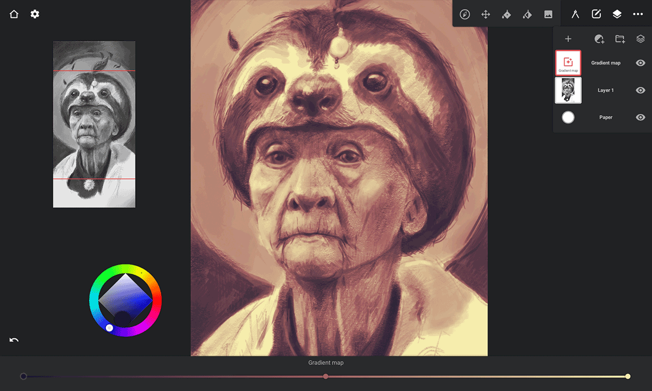
Task: Select the dark left gradient stop
Action: pos(23,376)
